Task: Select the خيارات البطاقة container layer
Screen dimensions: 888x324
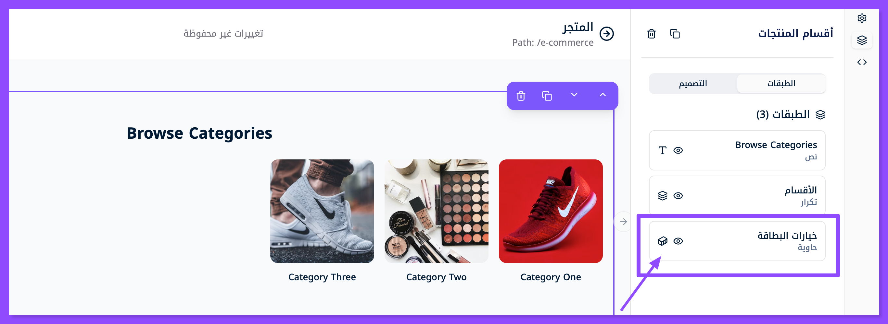Action: pyautogui.click(x=737, y=241)
